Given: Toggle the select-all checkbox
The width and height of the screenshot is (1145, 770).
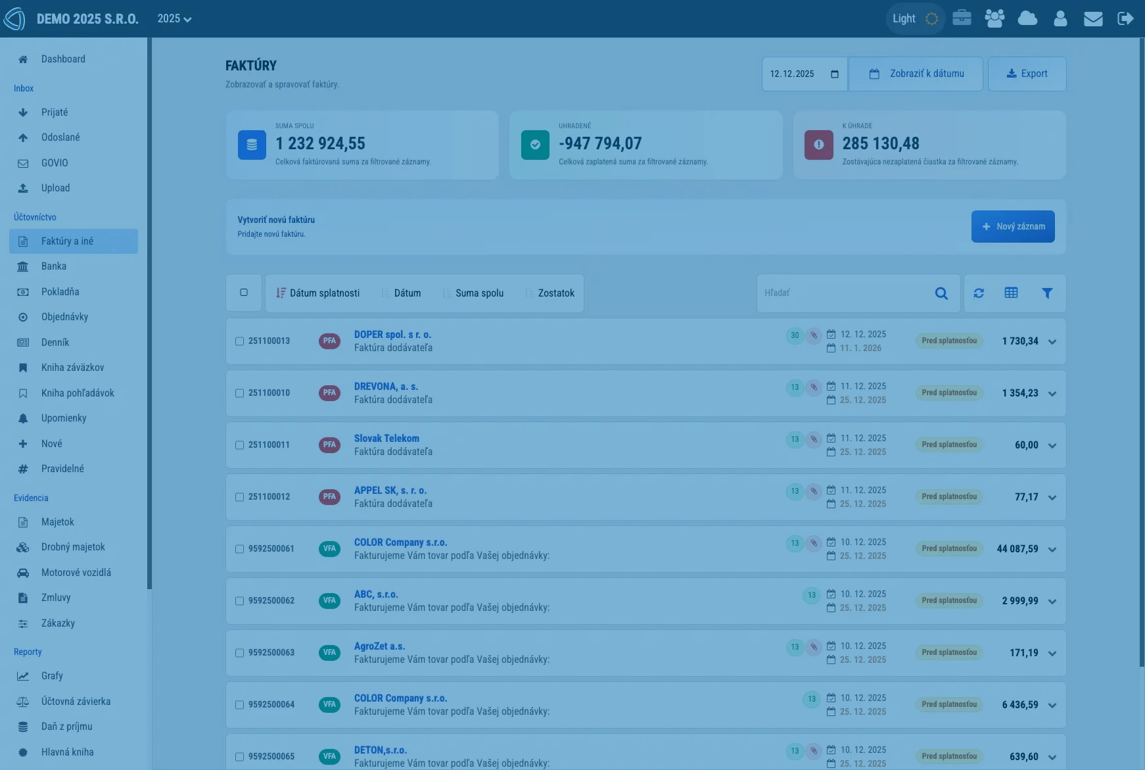Looking at the screenshot, I should 244,293.
